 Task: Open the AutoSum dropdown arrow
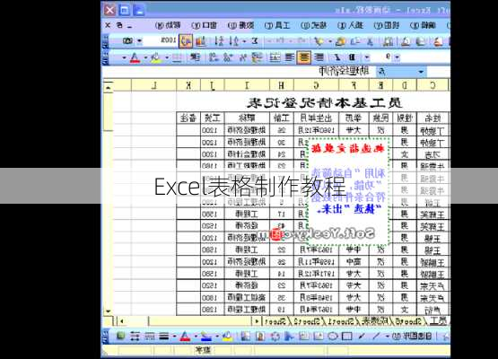point(245,41)
